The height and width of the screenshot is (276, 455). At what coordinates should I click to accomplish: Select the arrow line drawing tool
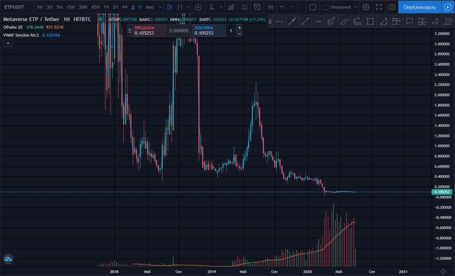(292, 22)
